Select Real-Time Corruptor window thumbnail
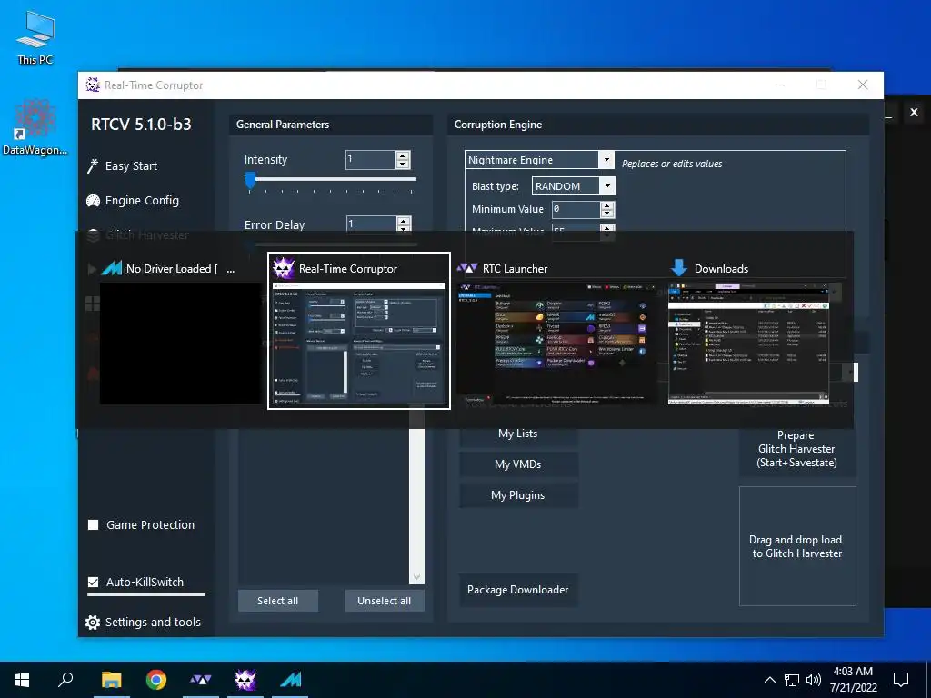 point(358,344)
